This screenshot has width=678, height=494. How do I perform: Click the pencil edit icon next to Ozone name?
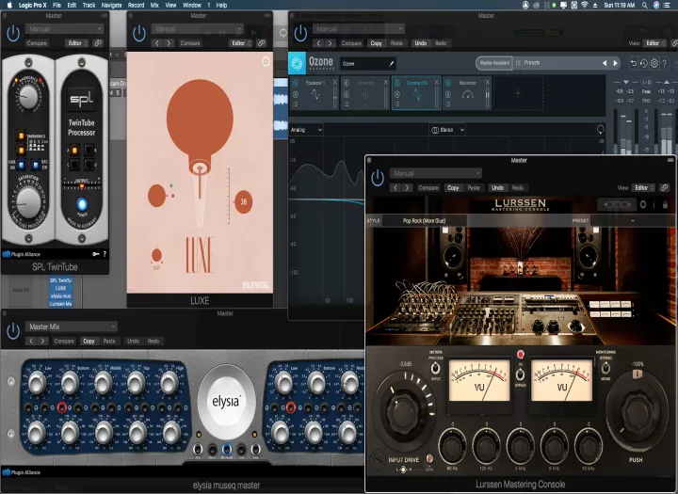(392, 64)
